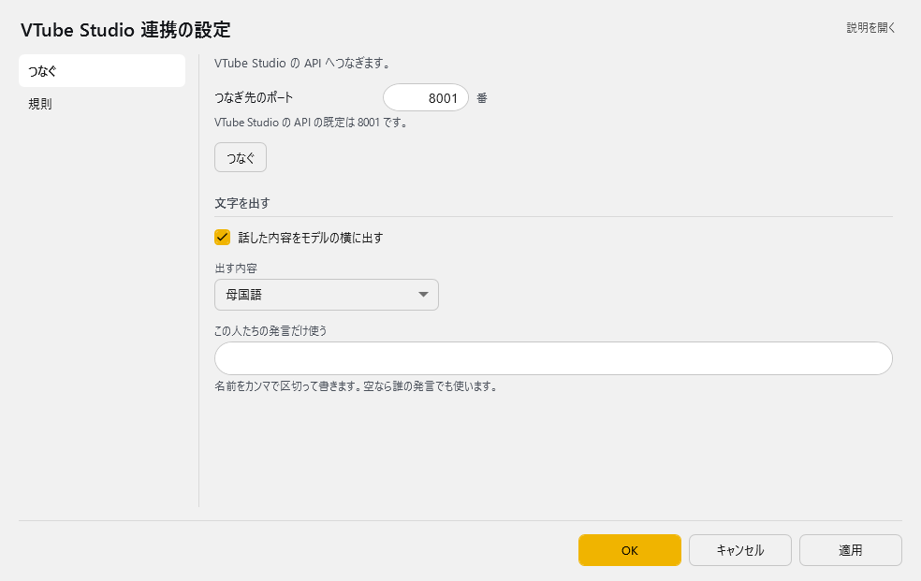This screenshot has width=921, height=581.
Task: Click the 名前をカンマで区切って書きます hint text
Action: 356,386
